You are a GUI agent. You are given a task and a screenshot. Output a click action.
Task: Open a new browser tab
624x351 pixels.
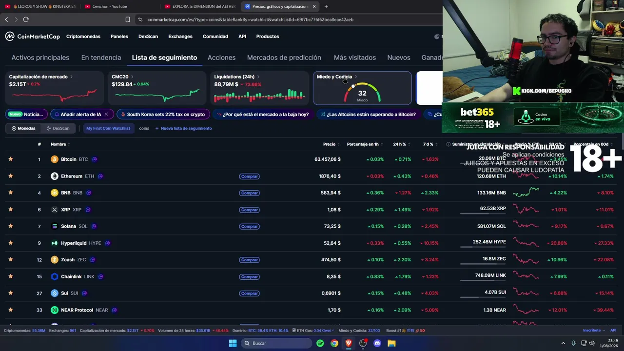pos(326,6)
